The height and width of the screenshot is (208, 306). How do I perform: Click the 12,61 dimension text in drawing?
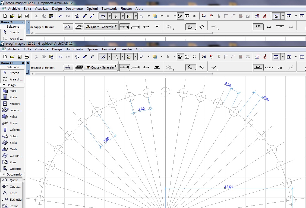pos(229,187)
